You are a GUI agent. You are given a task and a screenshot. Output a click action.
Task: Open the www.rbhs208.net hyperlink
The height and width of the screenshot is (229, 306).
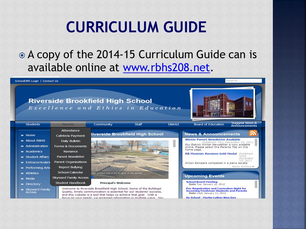166,67
